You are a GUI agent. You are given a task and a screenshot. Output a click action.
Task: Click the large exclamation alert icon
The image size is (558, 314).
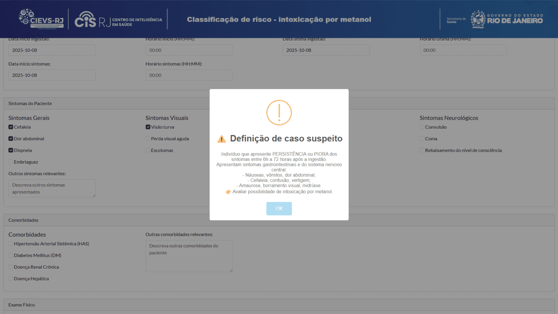[x=279, y=113]
